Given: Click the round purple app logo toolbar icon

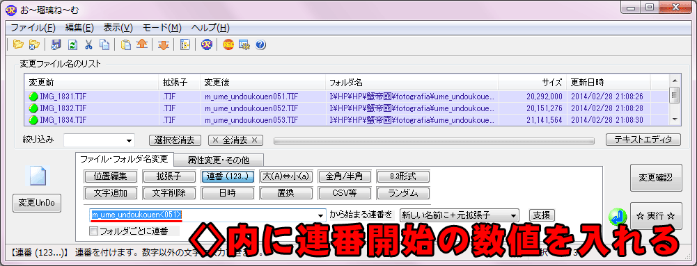Looking at the screenshot, I should coord(207,44).
